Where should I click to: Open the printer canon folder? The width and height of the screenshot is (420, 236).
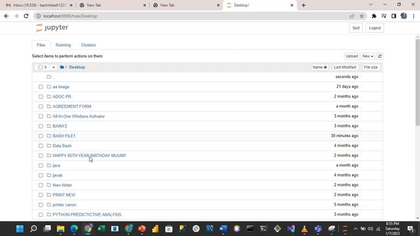point(64,205)
